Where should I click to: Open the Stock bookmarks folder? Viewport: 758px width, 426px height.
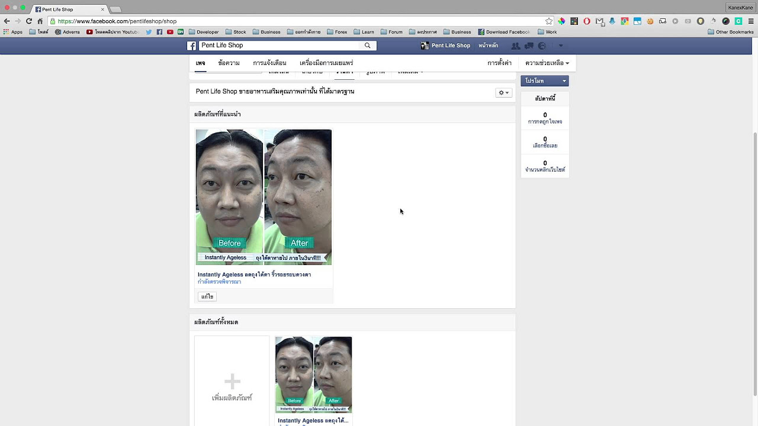(x=235, y=32)
